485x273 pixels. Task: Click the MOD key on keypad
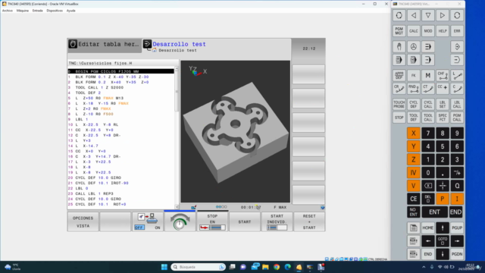tap(428, 31)
